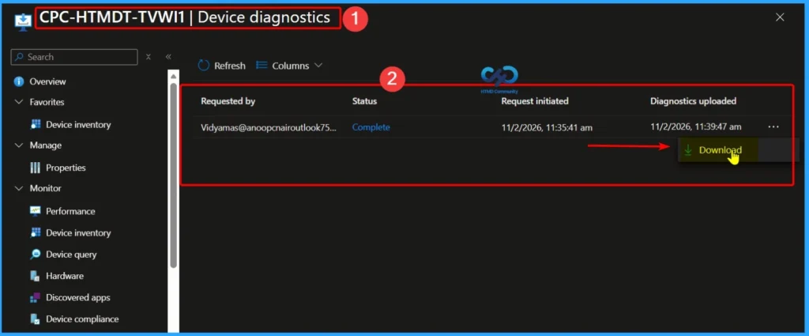809x336 pixels.
Task: Collapse the Monitor section
Action: [x=20, y=188]
